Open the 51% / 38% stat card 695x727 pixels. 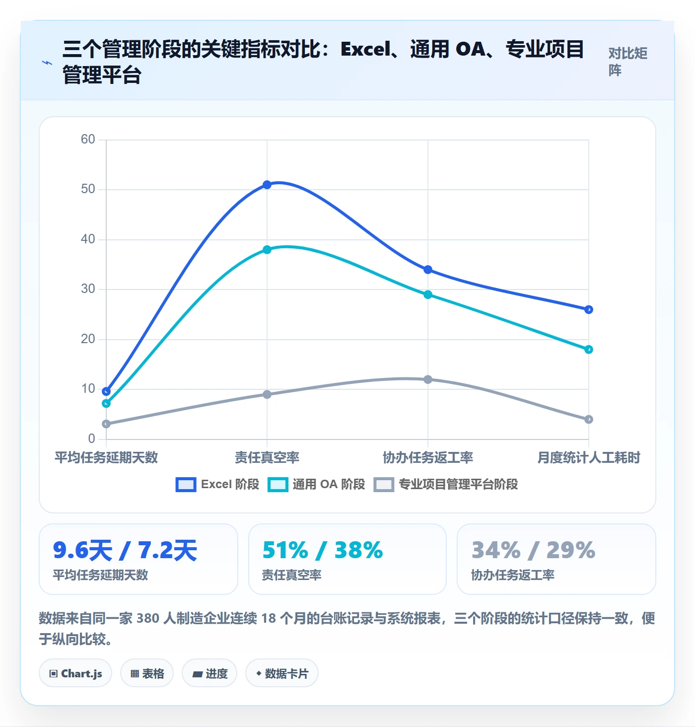click(x=347, y=559)
